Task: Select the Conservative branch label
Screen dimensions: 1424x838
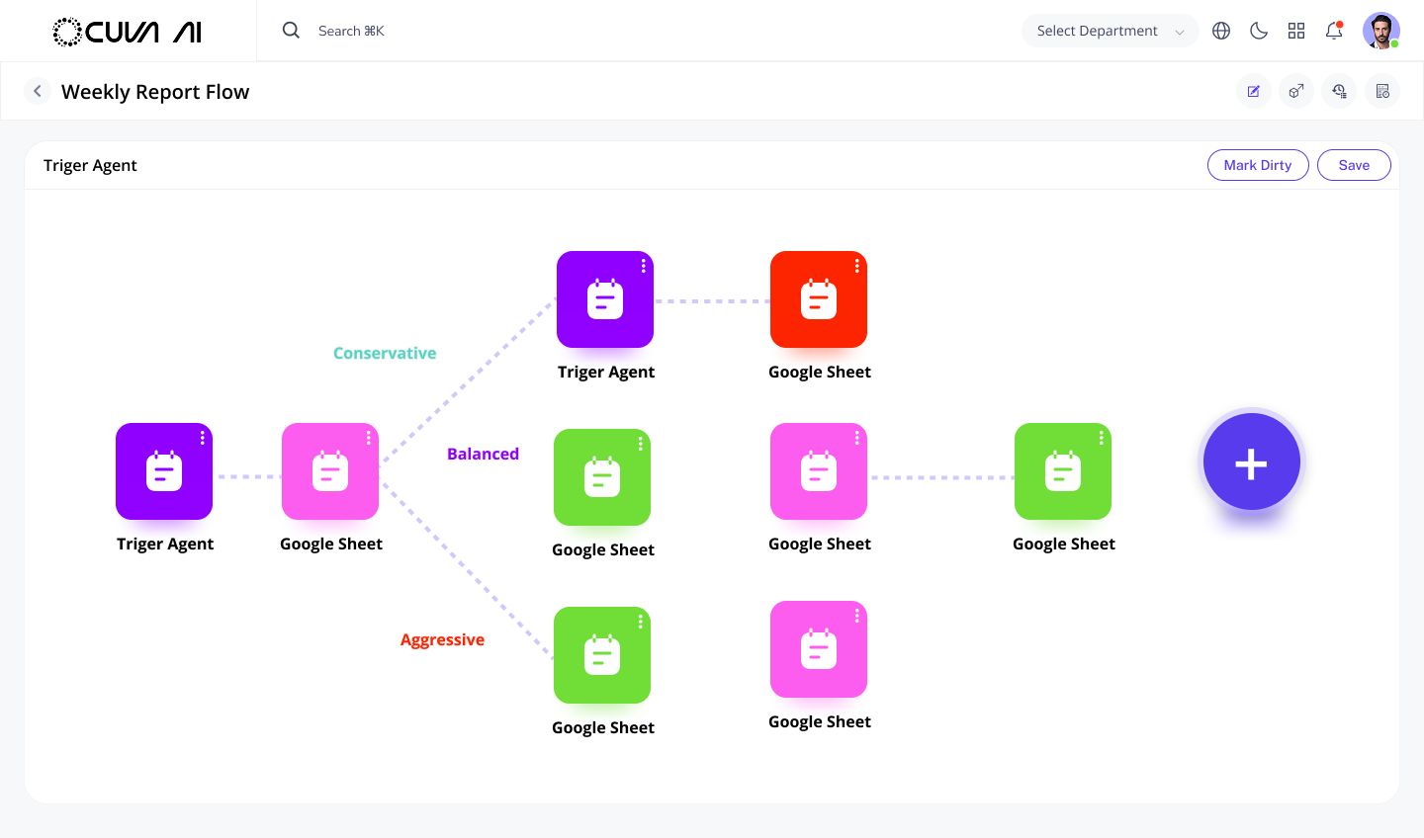Action: coord(385,353)
